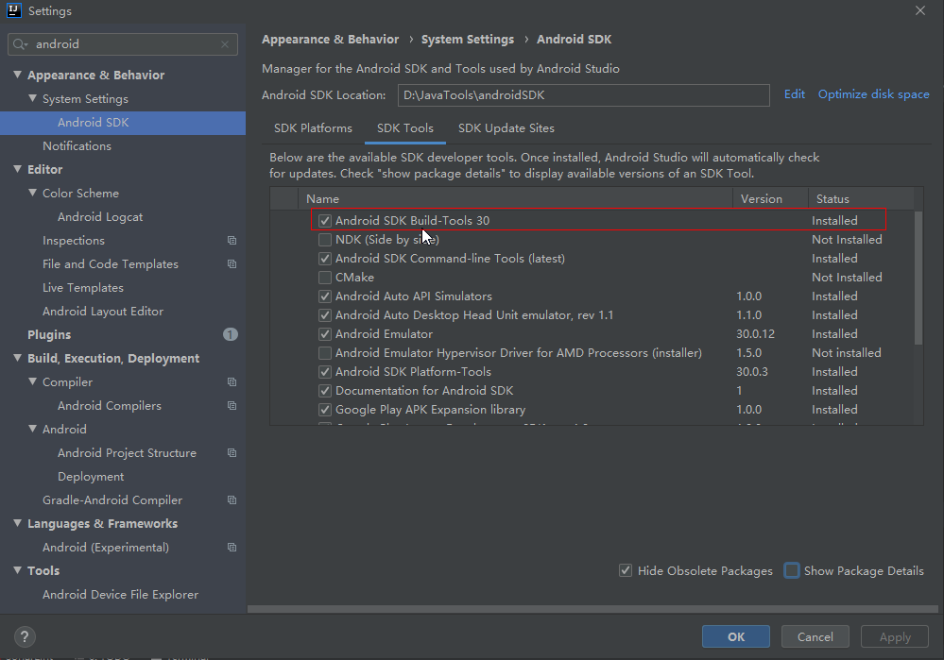Viewport: 944px width, 660px height.
Task: Select the SDK Tools tab
Action: point(405,128)
